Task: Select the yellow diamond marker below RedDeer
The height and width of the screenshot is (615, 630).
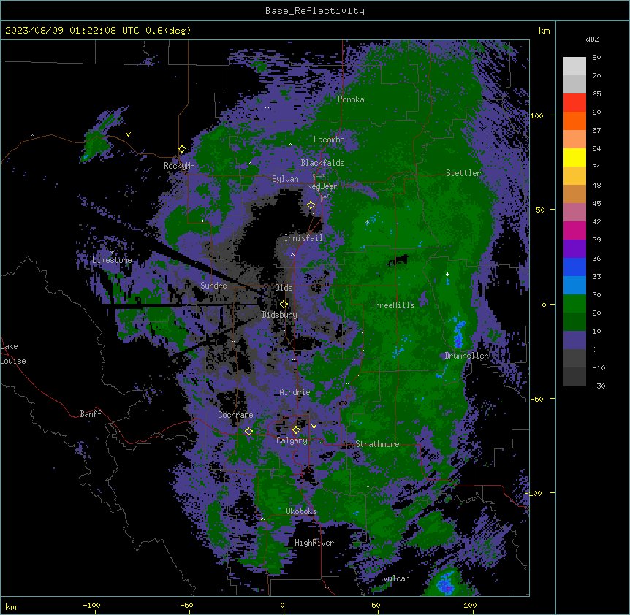Action: click(x=311, y=205)
